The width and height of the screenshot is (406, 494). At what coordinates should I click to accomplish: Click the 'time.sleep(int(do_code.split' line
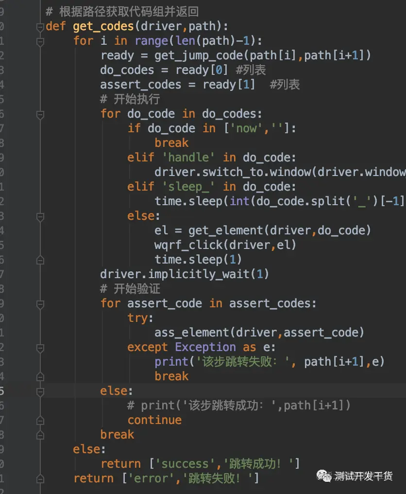tap(279, 201)
